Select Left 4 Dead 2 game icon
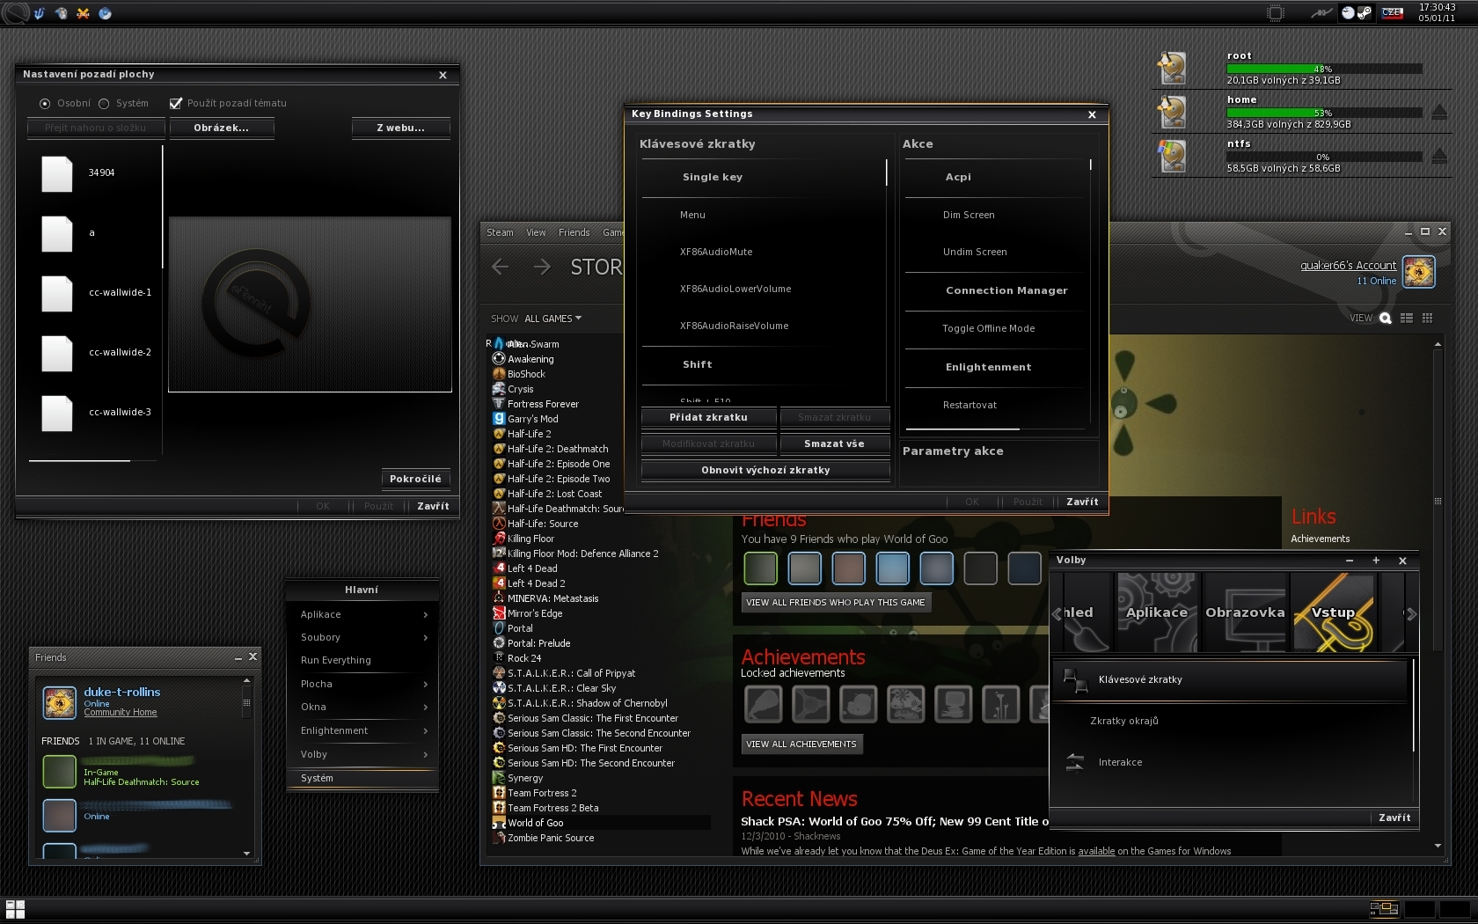This screenshot has height=924, width=1478. click(x=499, y=583)
